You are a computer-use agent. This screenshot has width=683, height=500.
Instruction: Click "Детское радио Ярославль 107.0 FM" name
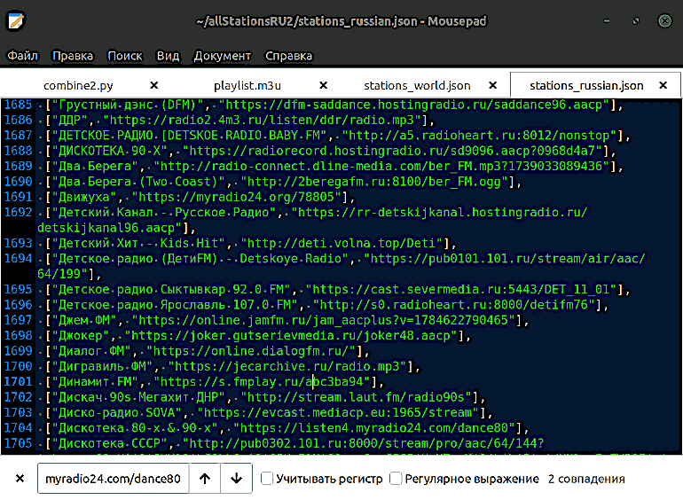coord(175,305)
